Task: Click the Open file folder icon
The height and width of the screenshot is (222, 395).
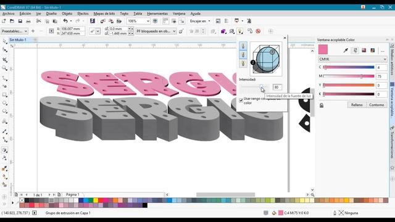Action: coord(12,21)
